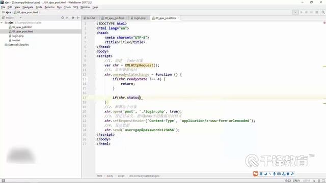This screenshot has width=326, height=183.
Task: Open Project panel settings gear
Action: click(x=73, y=18)
